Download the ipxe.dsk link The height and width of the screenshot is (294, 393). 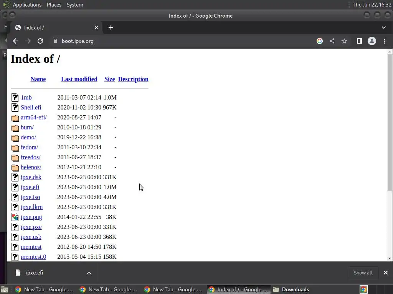tap(31, 177)
